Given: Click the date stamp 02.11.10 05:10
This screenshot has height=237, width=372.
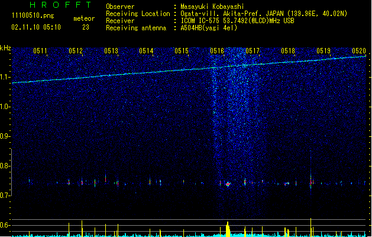Looking at the screenshot, I should (36, 27).
